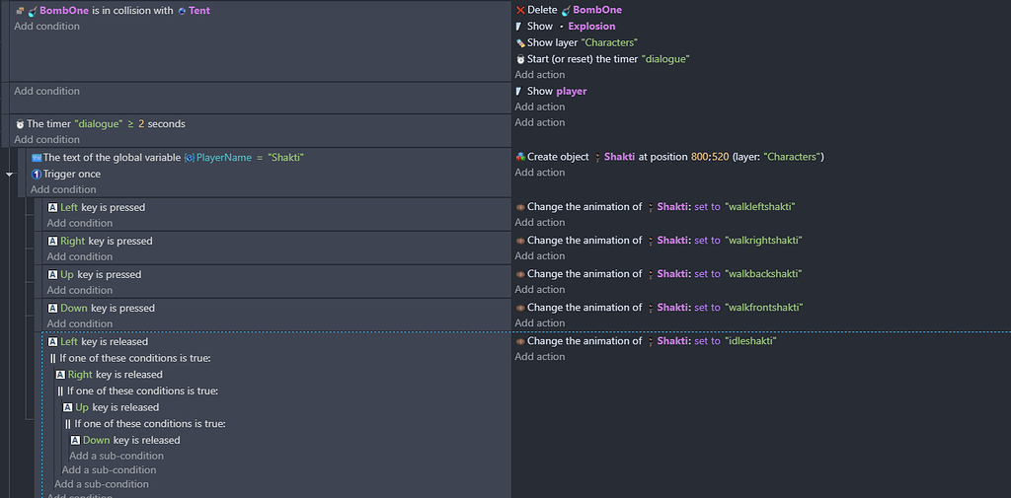This screenshot has height=498, width=1011.
Task: Click the keyboard icon for Left key pressed
Action: tap(53, 208)
